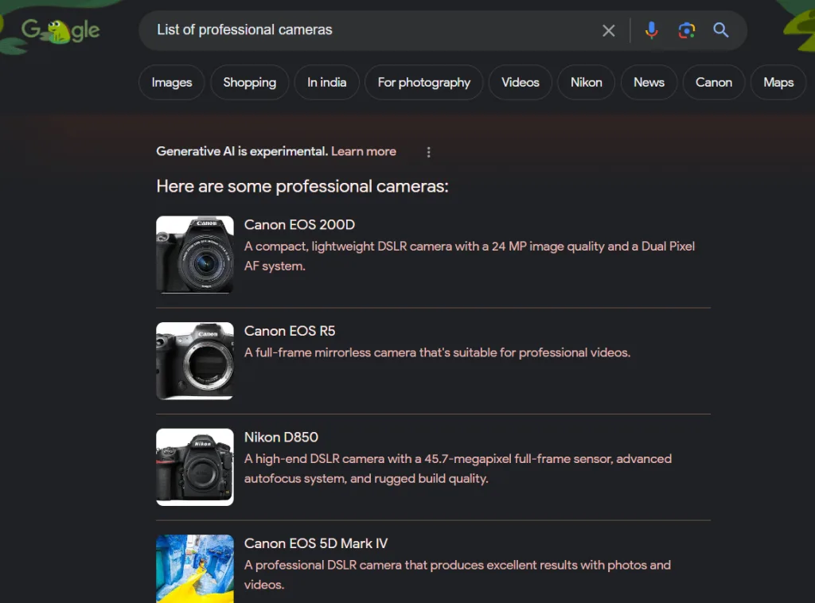Click the Google logo
815x603 pixels.
click(60, 31)
